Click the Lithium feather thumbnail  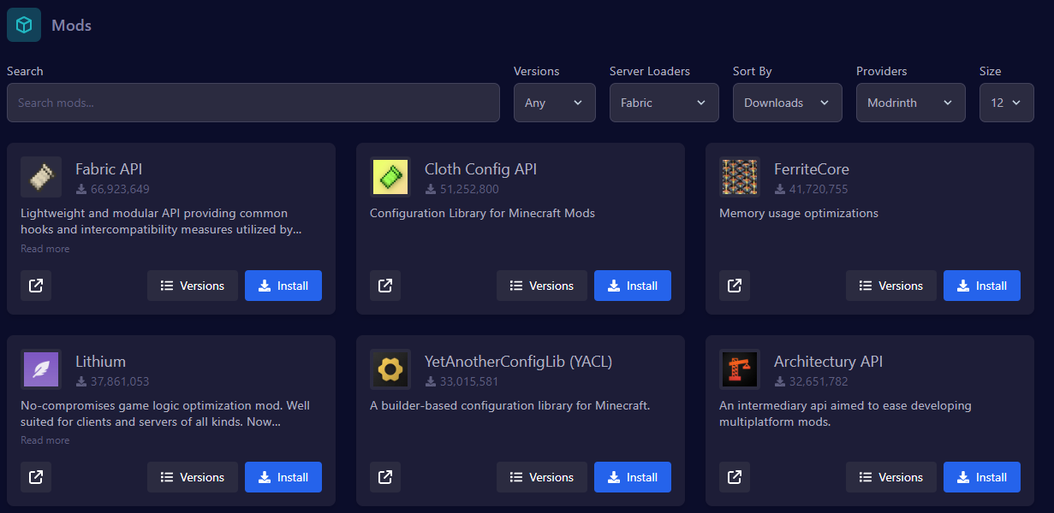(41, 369)
